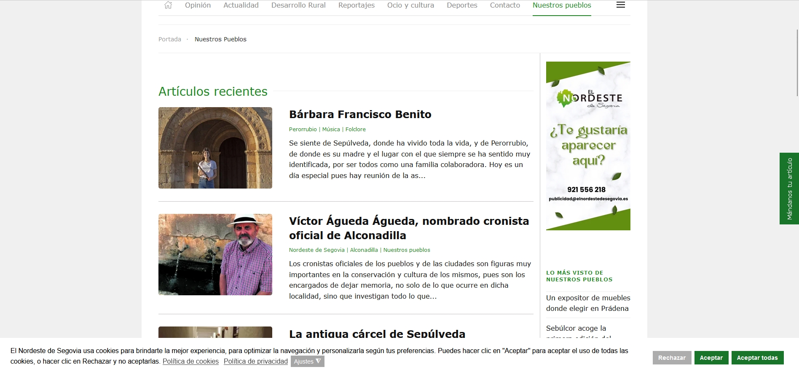Screen dimensions: 799x375
Task: Switch to Nuestros pueblos tab
Action: pyautogui.click(x=561, y=5)
